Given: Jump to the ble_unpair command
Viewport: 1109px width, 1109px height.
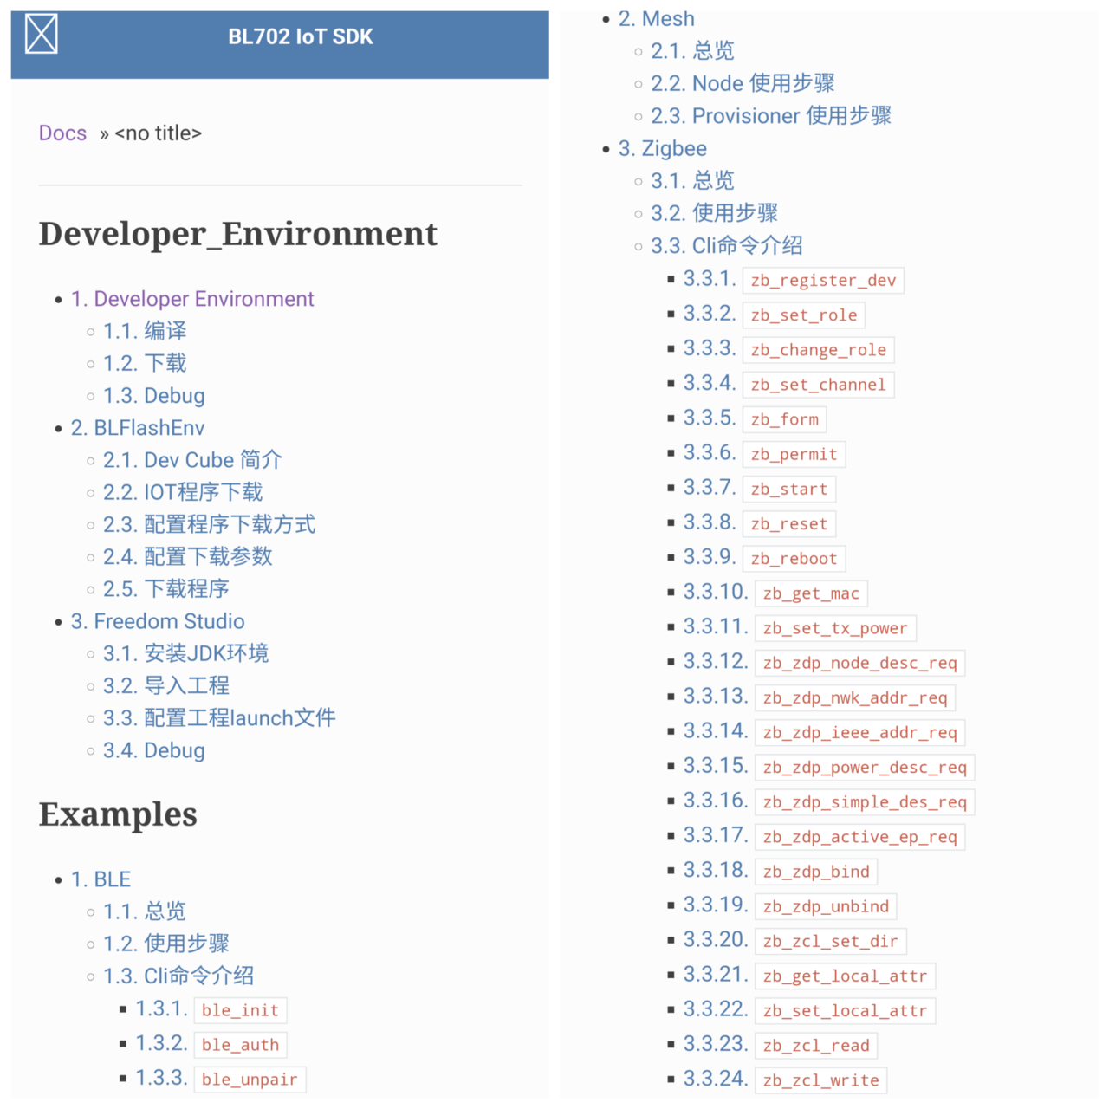Looking at the screenshot, I should (249, 1080).
